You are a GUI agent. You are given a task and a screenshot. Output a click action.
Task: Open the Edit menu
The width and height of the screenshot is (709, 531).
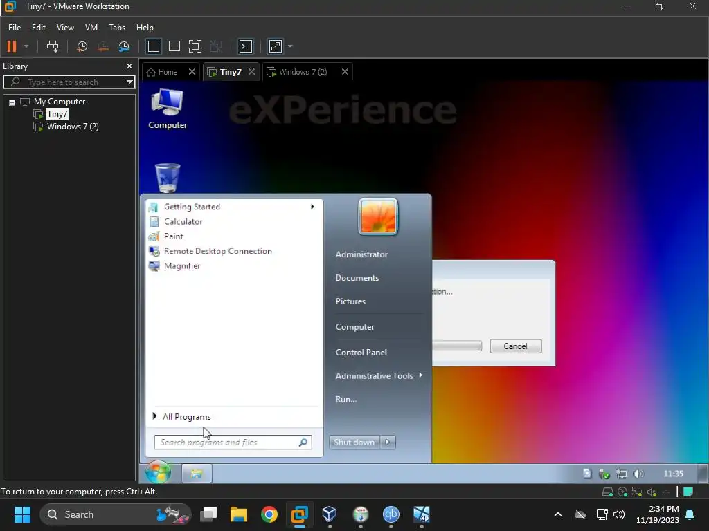pos(39,28)
